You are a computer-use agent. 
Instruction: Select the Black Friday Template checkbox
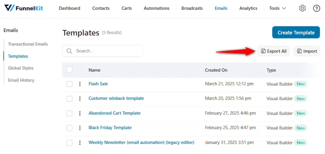coord(70,128)
